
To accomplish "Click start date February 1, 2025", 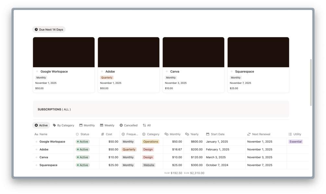I will click(217, 150).
